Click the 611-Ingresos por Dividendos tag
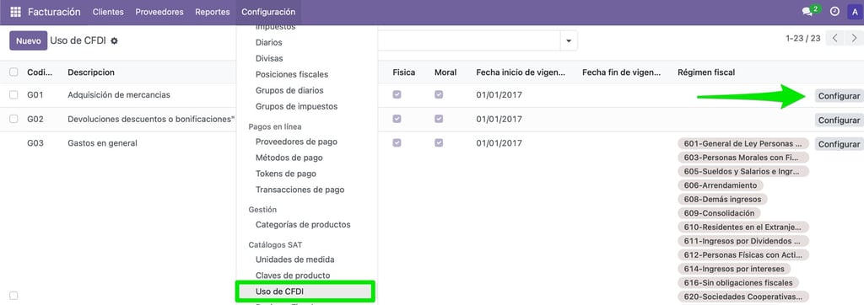864x305 pixels. click(x=742, y=241)
